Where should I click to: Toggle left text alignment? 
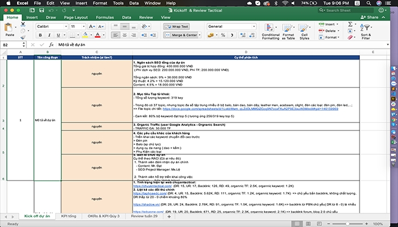tap(115, 35)
